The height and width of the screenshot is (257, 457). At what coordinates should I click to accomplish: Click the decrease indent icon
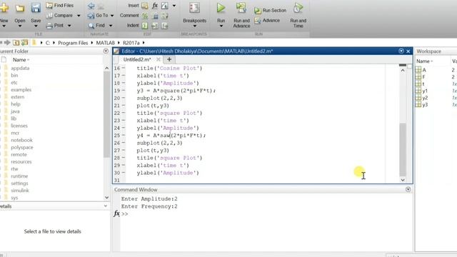[165, 26]
